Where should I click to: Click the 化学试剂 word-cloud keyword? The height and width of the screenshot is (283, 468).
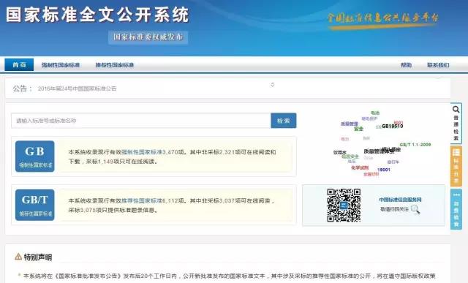point(360,167)
